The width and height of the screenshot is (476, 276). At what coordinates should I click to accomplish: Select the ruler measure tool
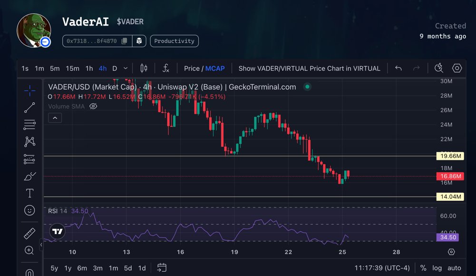[x=29, y=233]
